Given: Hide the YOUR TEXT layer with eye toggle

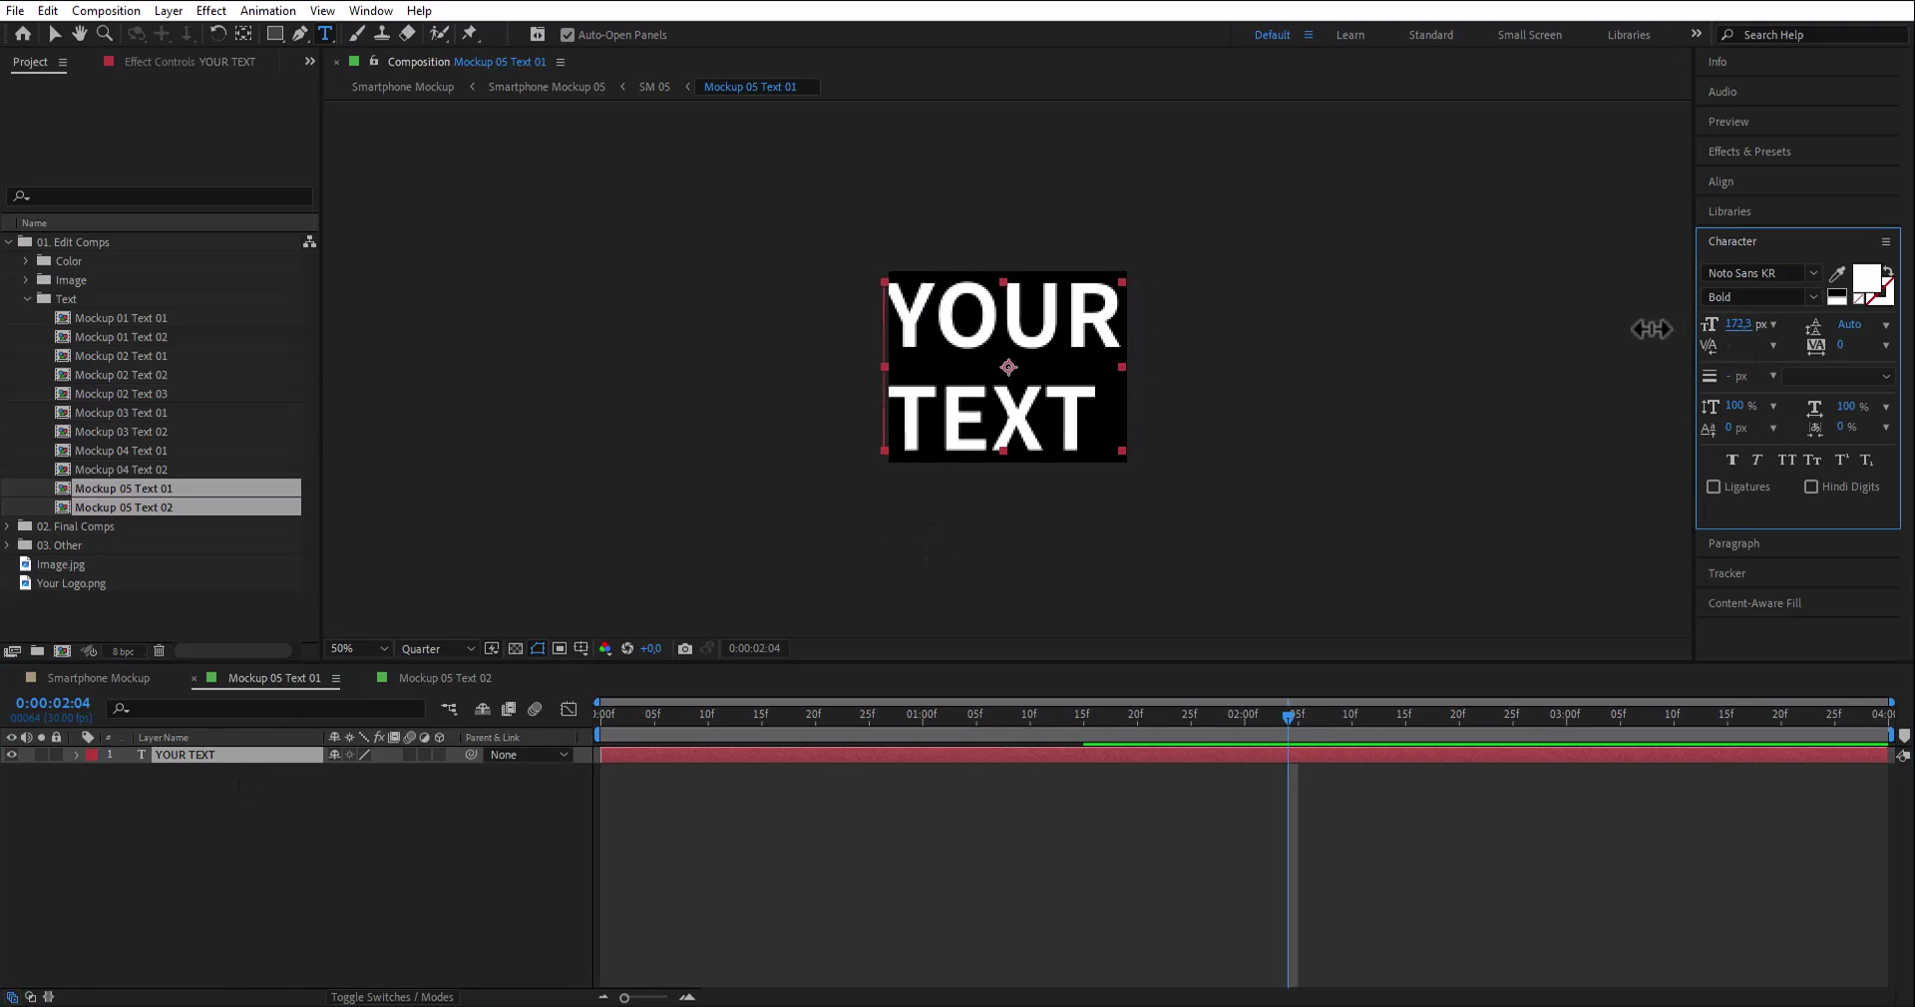Looking at the screenshot, I should tap(12, 756).
